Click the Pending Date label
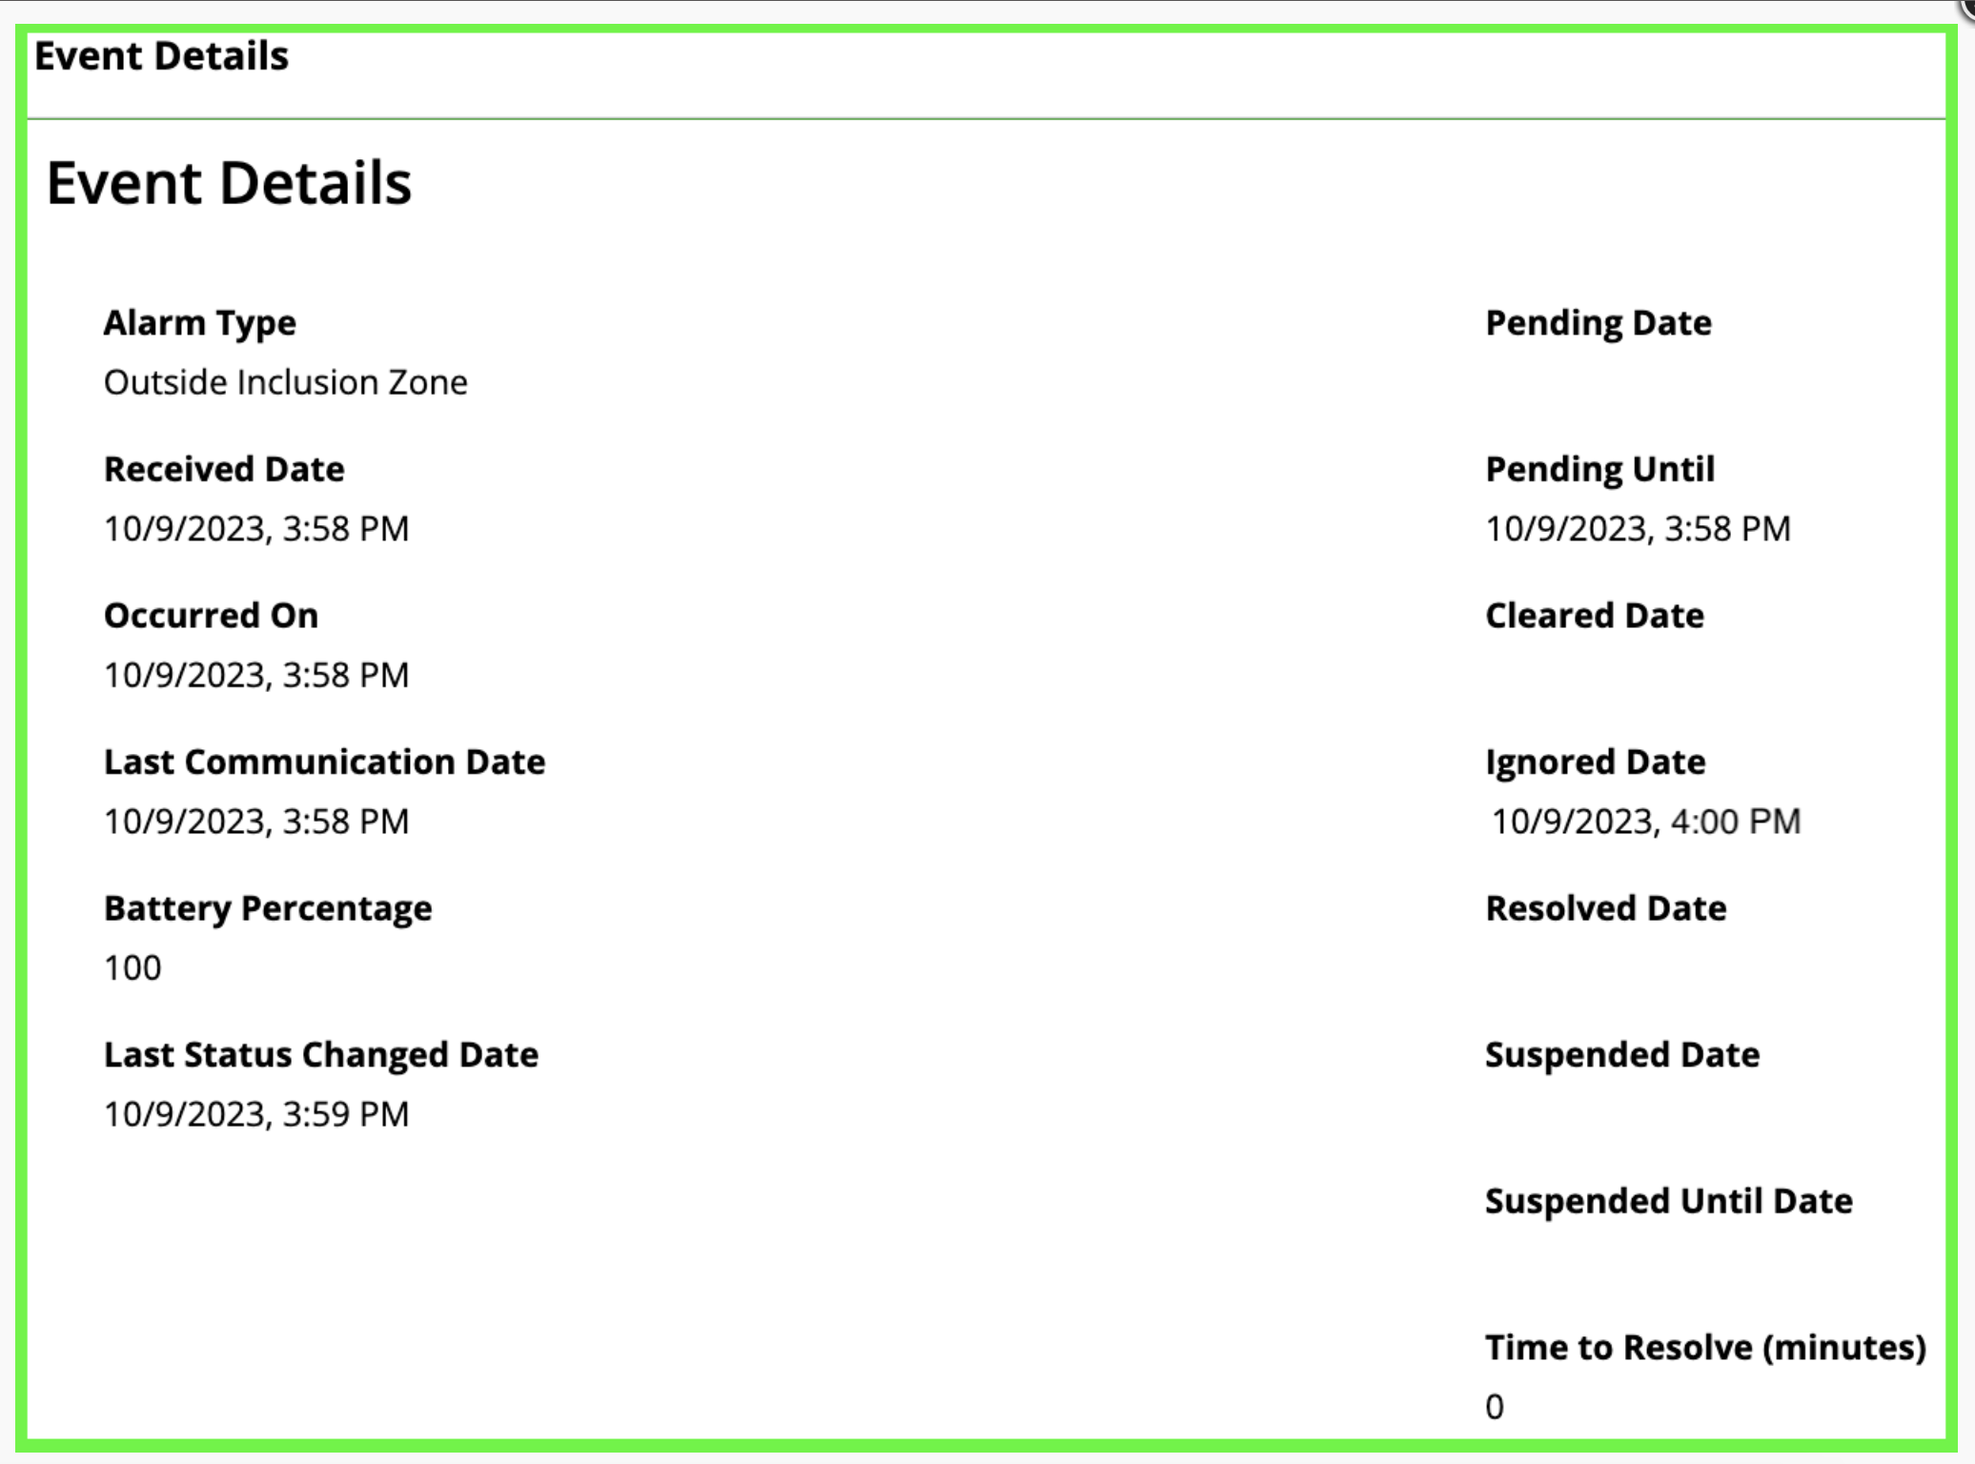The image size is (1975, 1464). coord(1598,323)
